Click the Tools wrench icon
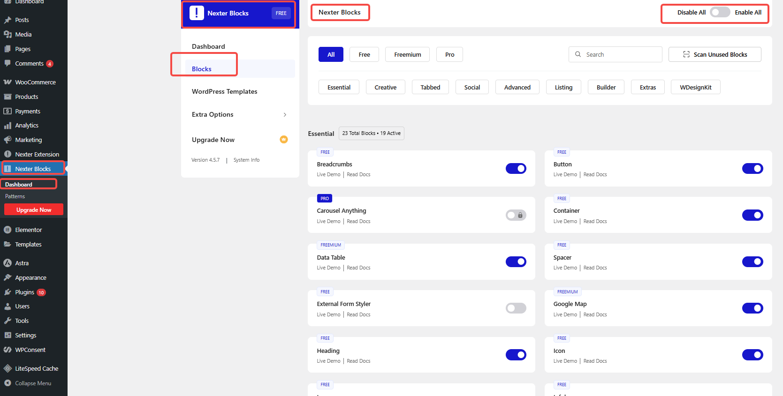Viewport: 783px width, 396px height. (8, 321)
